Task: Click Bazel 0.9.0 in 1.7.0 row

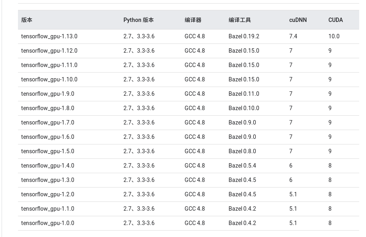Action: 242,122
